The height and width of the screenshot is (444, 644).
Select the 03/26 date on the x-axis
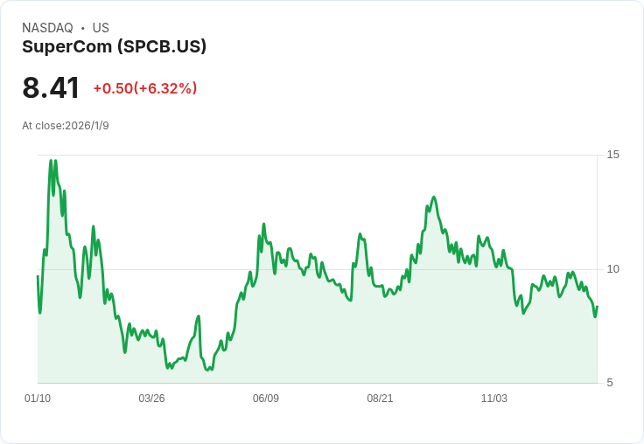pos(151,398)
